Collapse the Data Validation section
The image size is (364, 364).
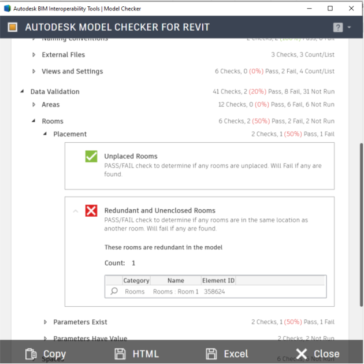23,91
